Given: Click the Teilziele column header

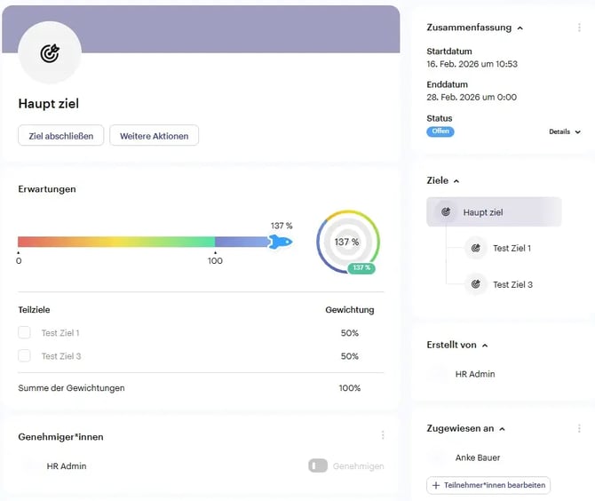Looking at the screenshot, I should [34, 310].
